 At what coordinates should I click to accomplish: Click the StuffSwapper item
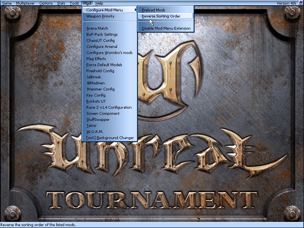98,120
